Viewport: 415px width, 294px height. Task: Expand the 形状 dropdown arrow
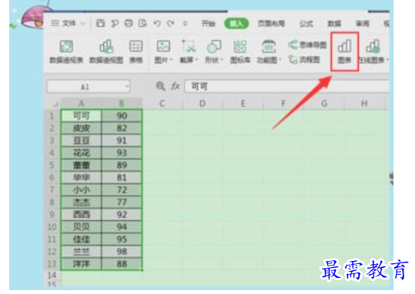[x=222, y=60]
